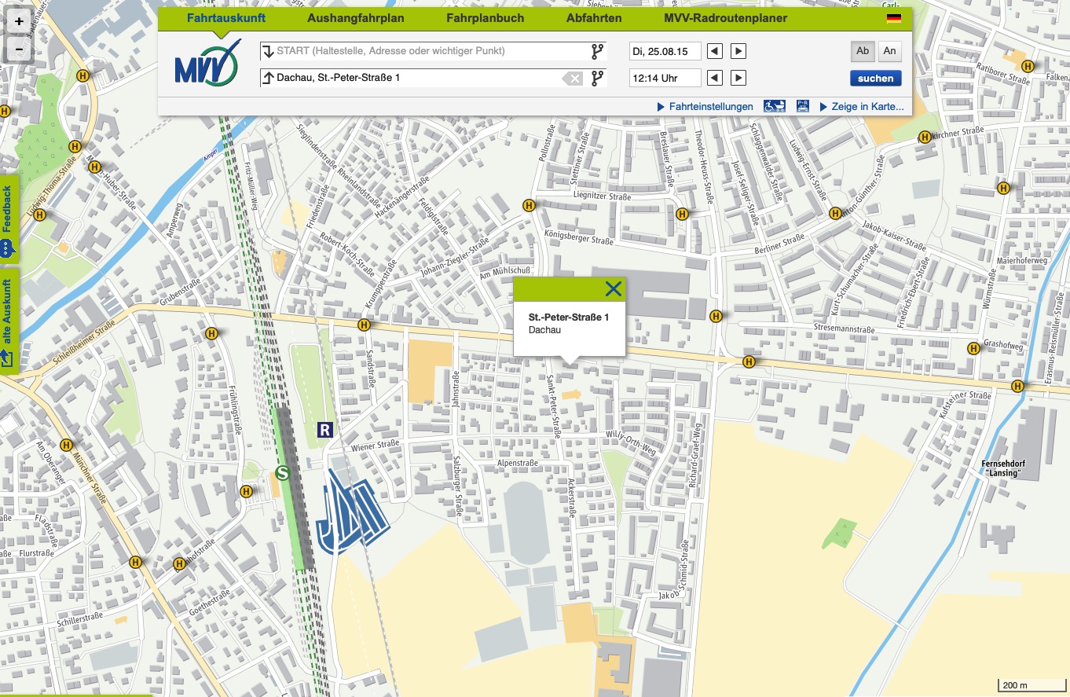The height and width of the screenshot is (697, 1070).
Task: Open the Feedback side tab
Action: click(8, 214)
